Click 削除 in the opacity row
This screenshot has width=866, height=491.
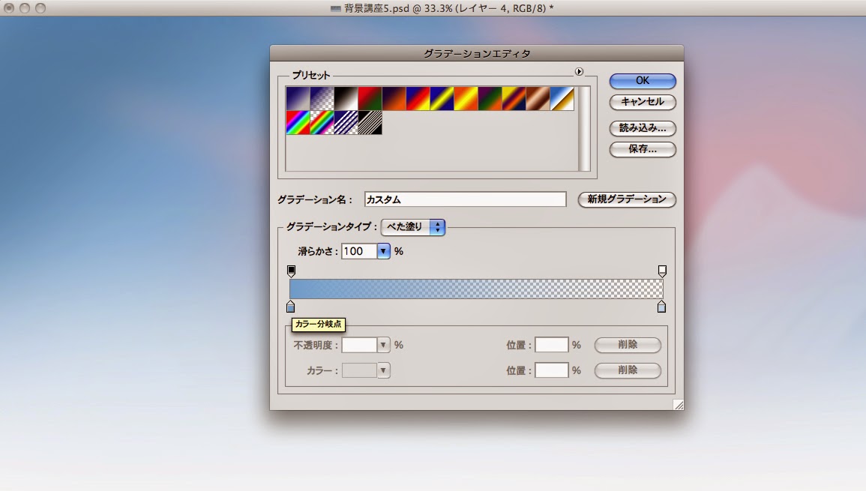point(628,345)
